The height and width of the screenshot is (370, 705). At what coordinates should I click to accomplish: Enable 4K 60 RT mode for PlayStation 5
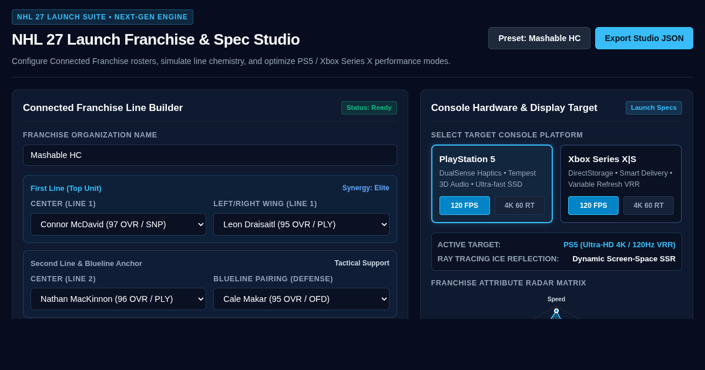click(x=519, y=206)
